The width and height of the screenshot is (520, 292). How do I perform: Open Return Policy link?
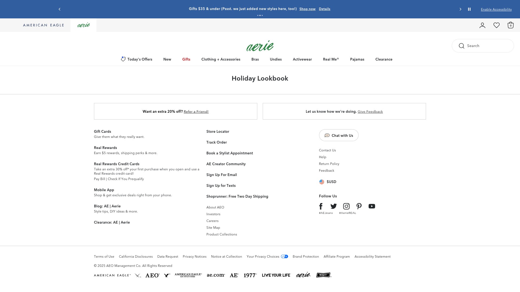pyautogui.click(x=329, y=164)
